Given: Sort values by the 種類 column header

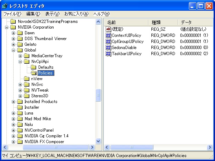Looking at the screenshot, I should 163,22.
